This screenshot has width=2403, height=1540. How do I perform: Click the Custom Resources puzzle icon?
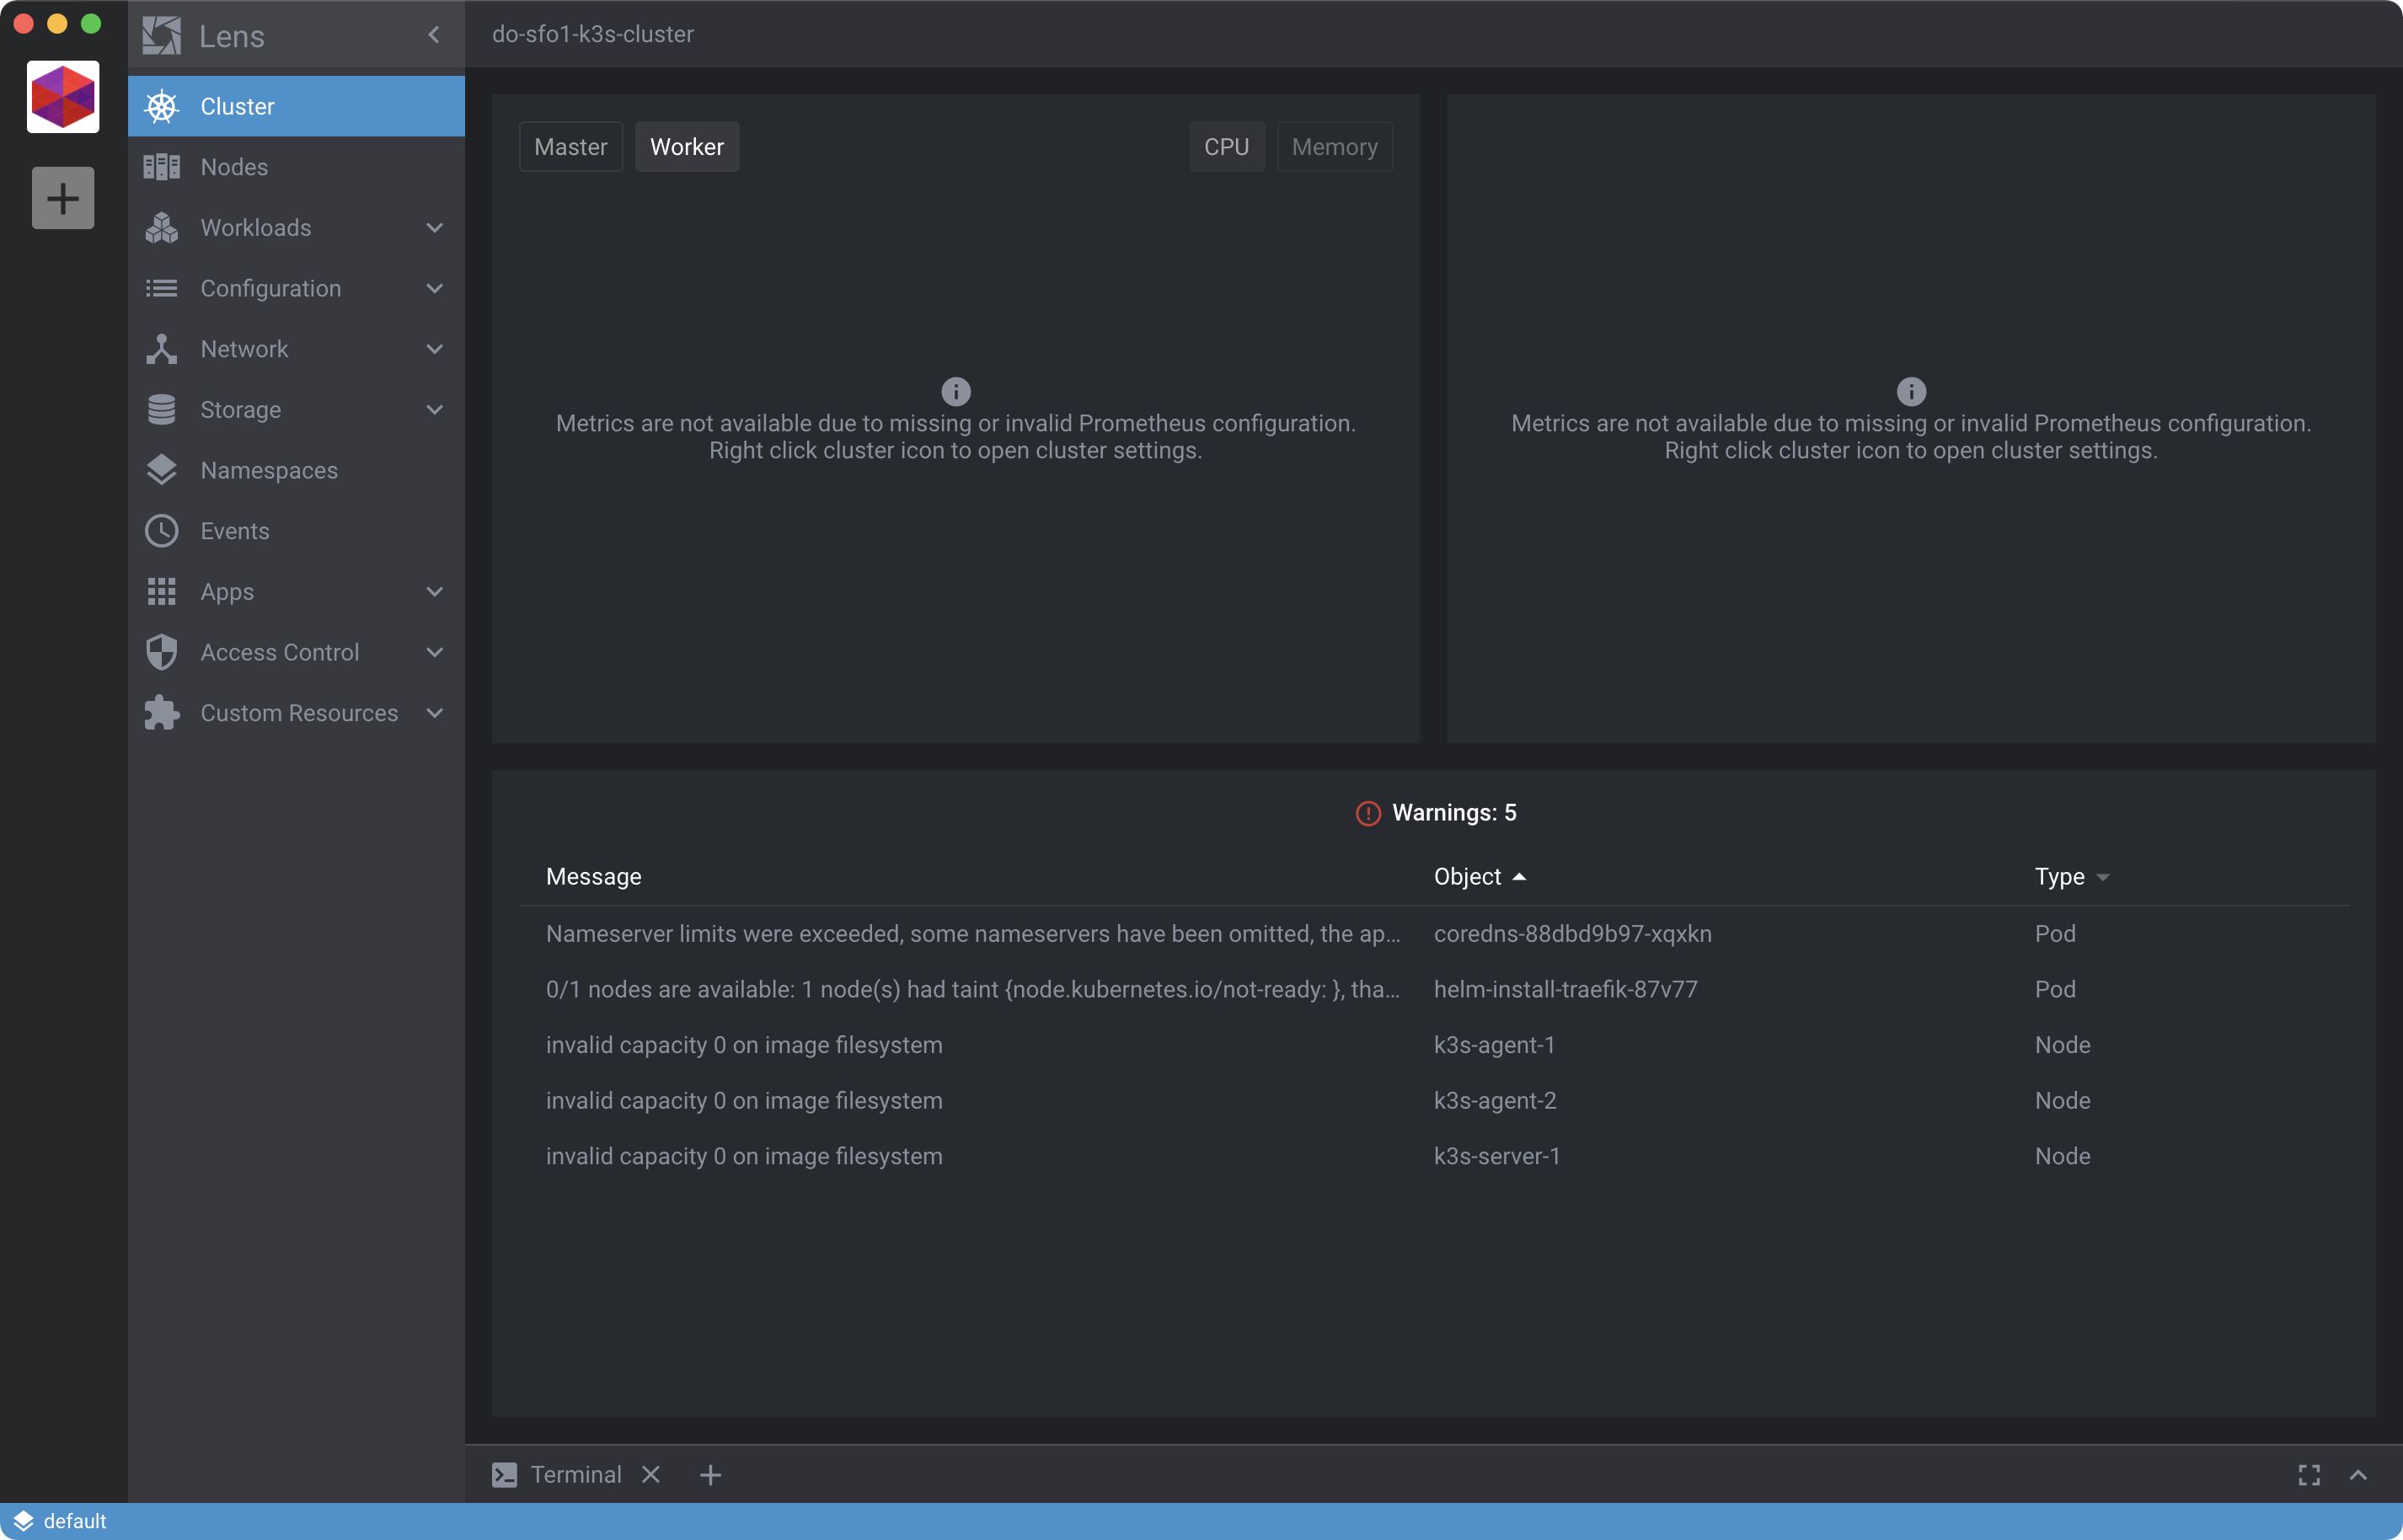pos(161,713)
